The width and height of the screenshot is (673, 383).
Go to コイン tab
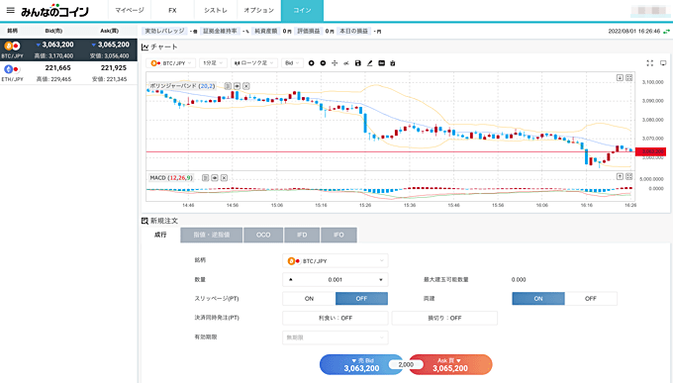[x=302, y=10]
